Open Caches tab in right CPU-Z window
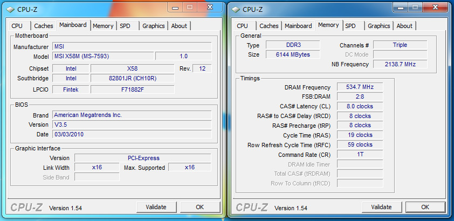 (269, 26)
